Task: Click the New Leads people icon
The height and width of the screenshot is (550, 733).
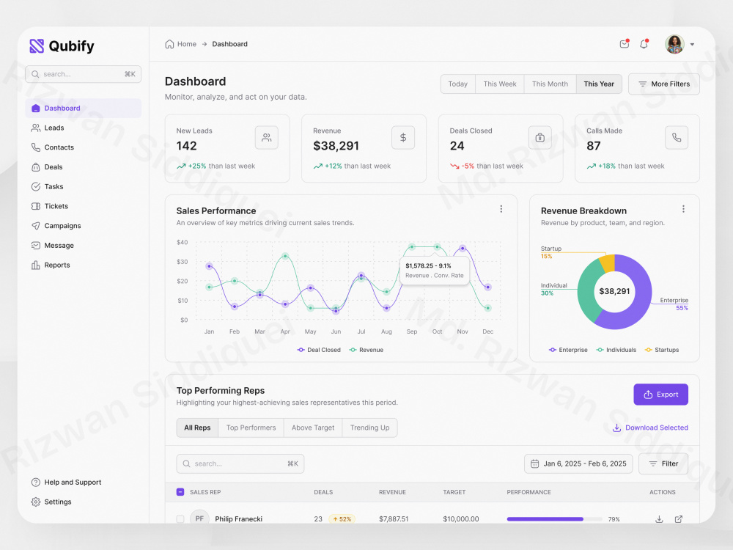Action: click(267, 138)
